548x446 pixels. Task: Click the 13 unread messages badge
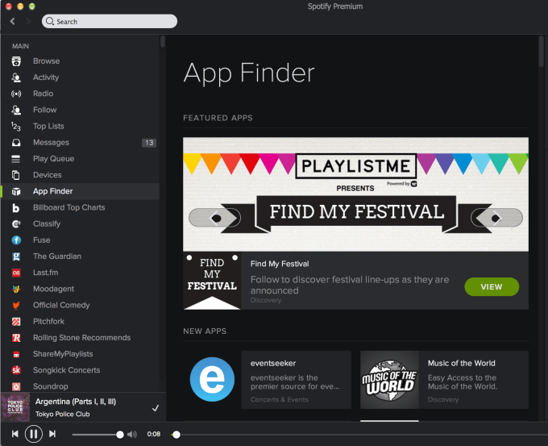coord(149,143)
